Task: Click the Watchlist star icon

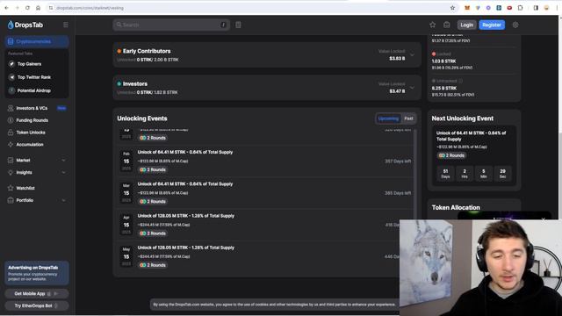Action: [x=11, y=188]
